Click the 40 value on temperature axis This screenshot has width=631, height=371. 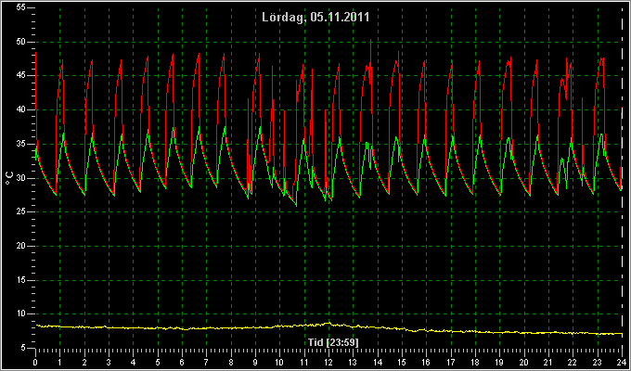click(x=21, y=109)
